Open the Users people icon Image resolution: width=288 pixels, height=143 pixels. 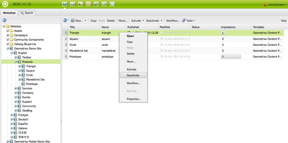tap(96, 4)
